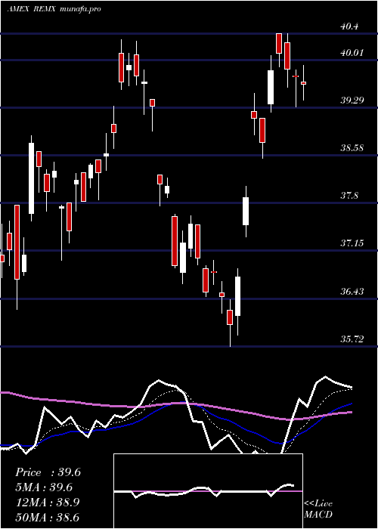Click the 40.01 price level label

click(x=352, y=53)
